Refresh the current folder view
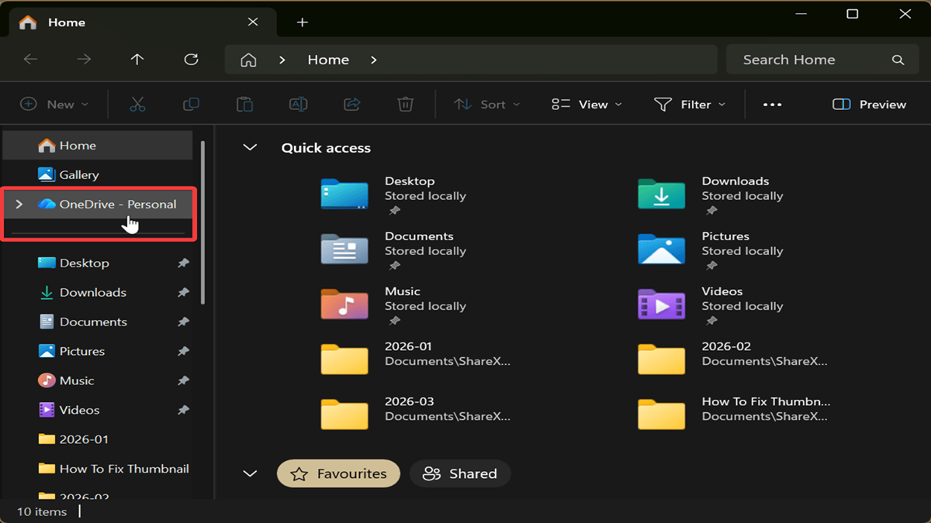The image size is (931, 523). [191, 60]
